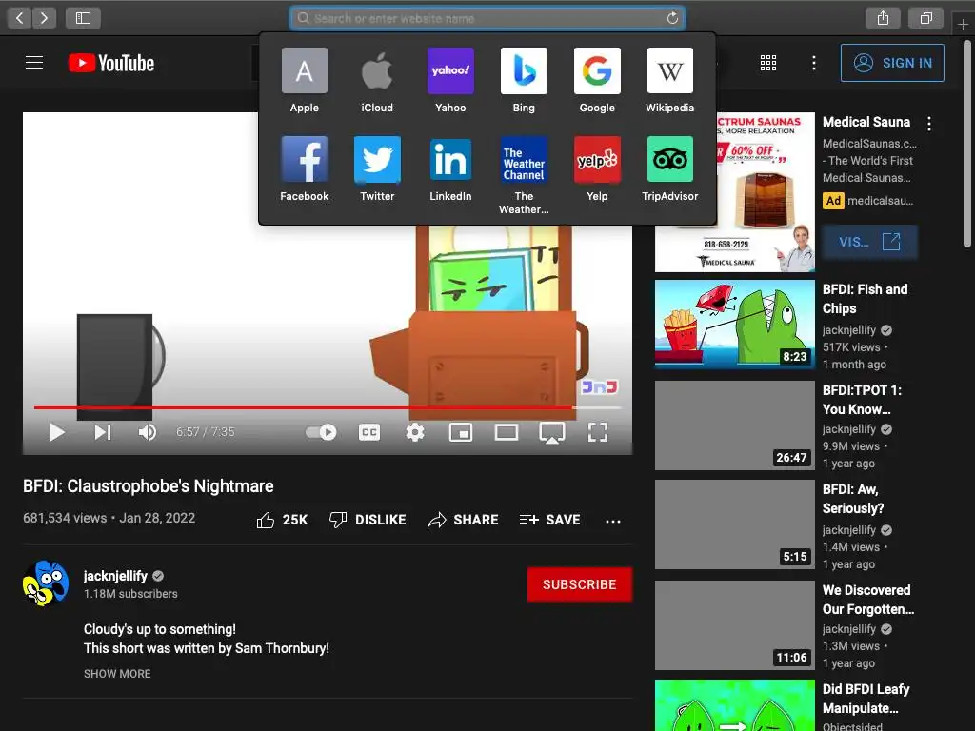The height and width of the screenshot is (731, 975).
Task: Open The Weather Channel favorite
Action: [x=524, y=175]
